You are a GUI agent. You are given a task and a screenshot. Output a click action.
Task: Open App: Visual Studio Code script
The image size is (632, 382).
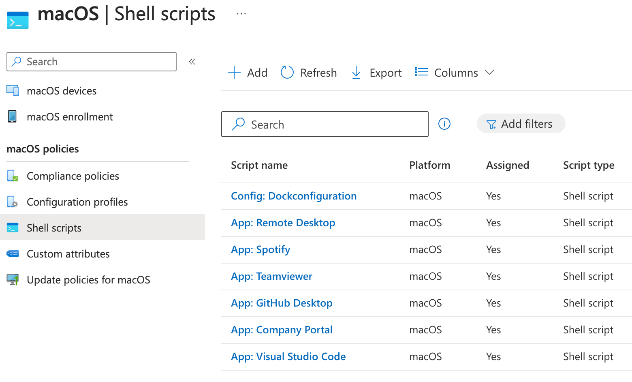coord(288,357)
